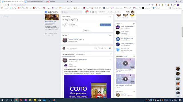Expand the 'Подробнее' details link
Screen dimensions: 183x102
[x=87, y=30]
